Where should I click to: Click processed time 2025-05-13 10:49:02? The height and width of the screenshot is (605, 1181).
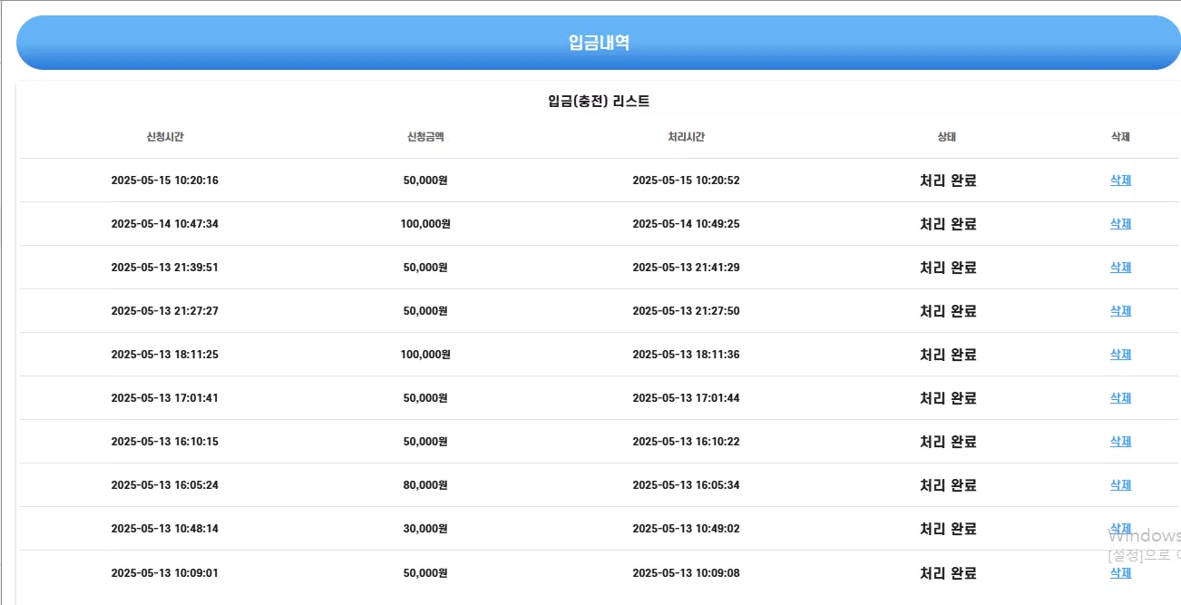(686, 529)
